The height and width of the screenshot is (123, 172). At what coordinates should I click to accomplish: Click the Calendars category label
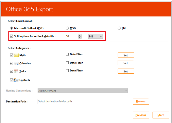pos(25,64)
